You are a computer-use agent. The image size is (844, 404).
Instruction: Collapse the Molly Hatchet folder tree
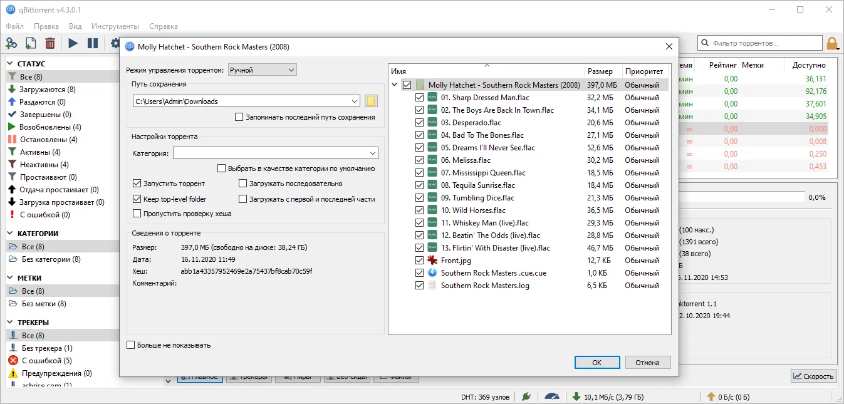tap(395, 85)
